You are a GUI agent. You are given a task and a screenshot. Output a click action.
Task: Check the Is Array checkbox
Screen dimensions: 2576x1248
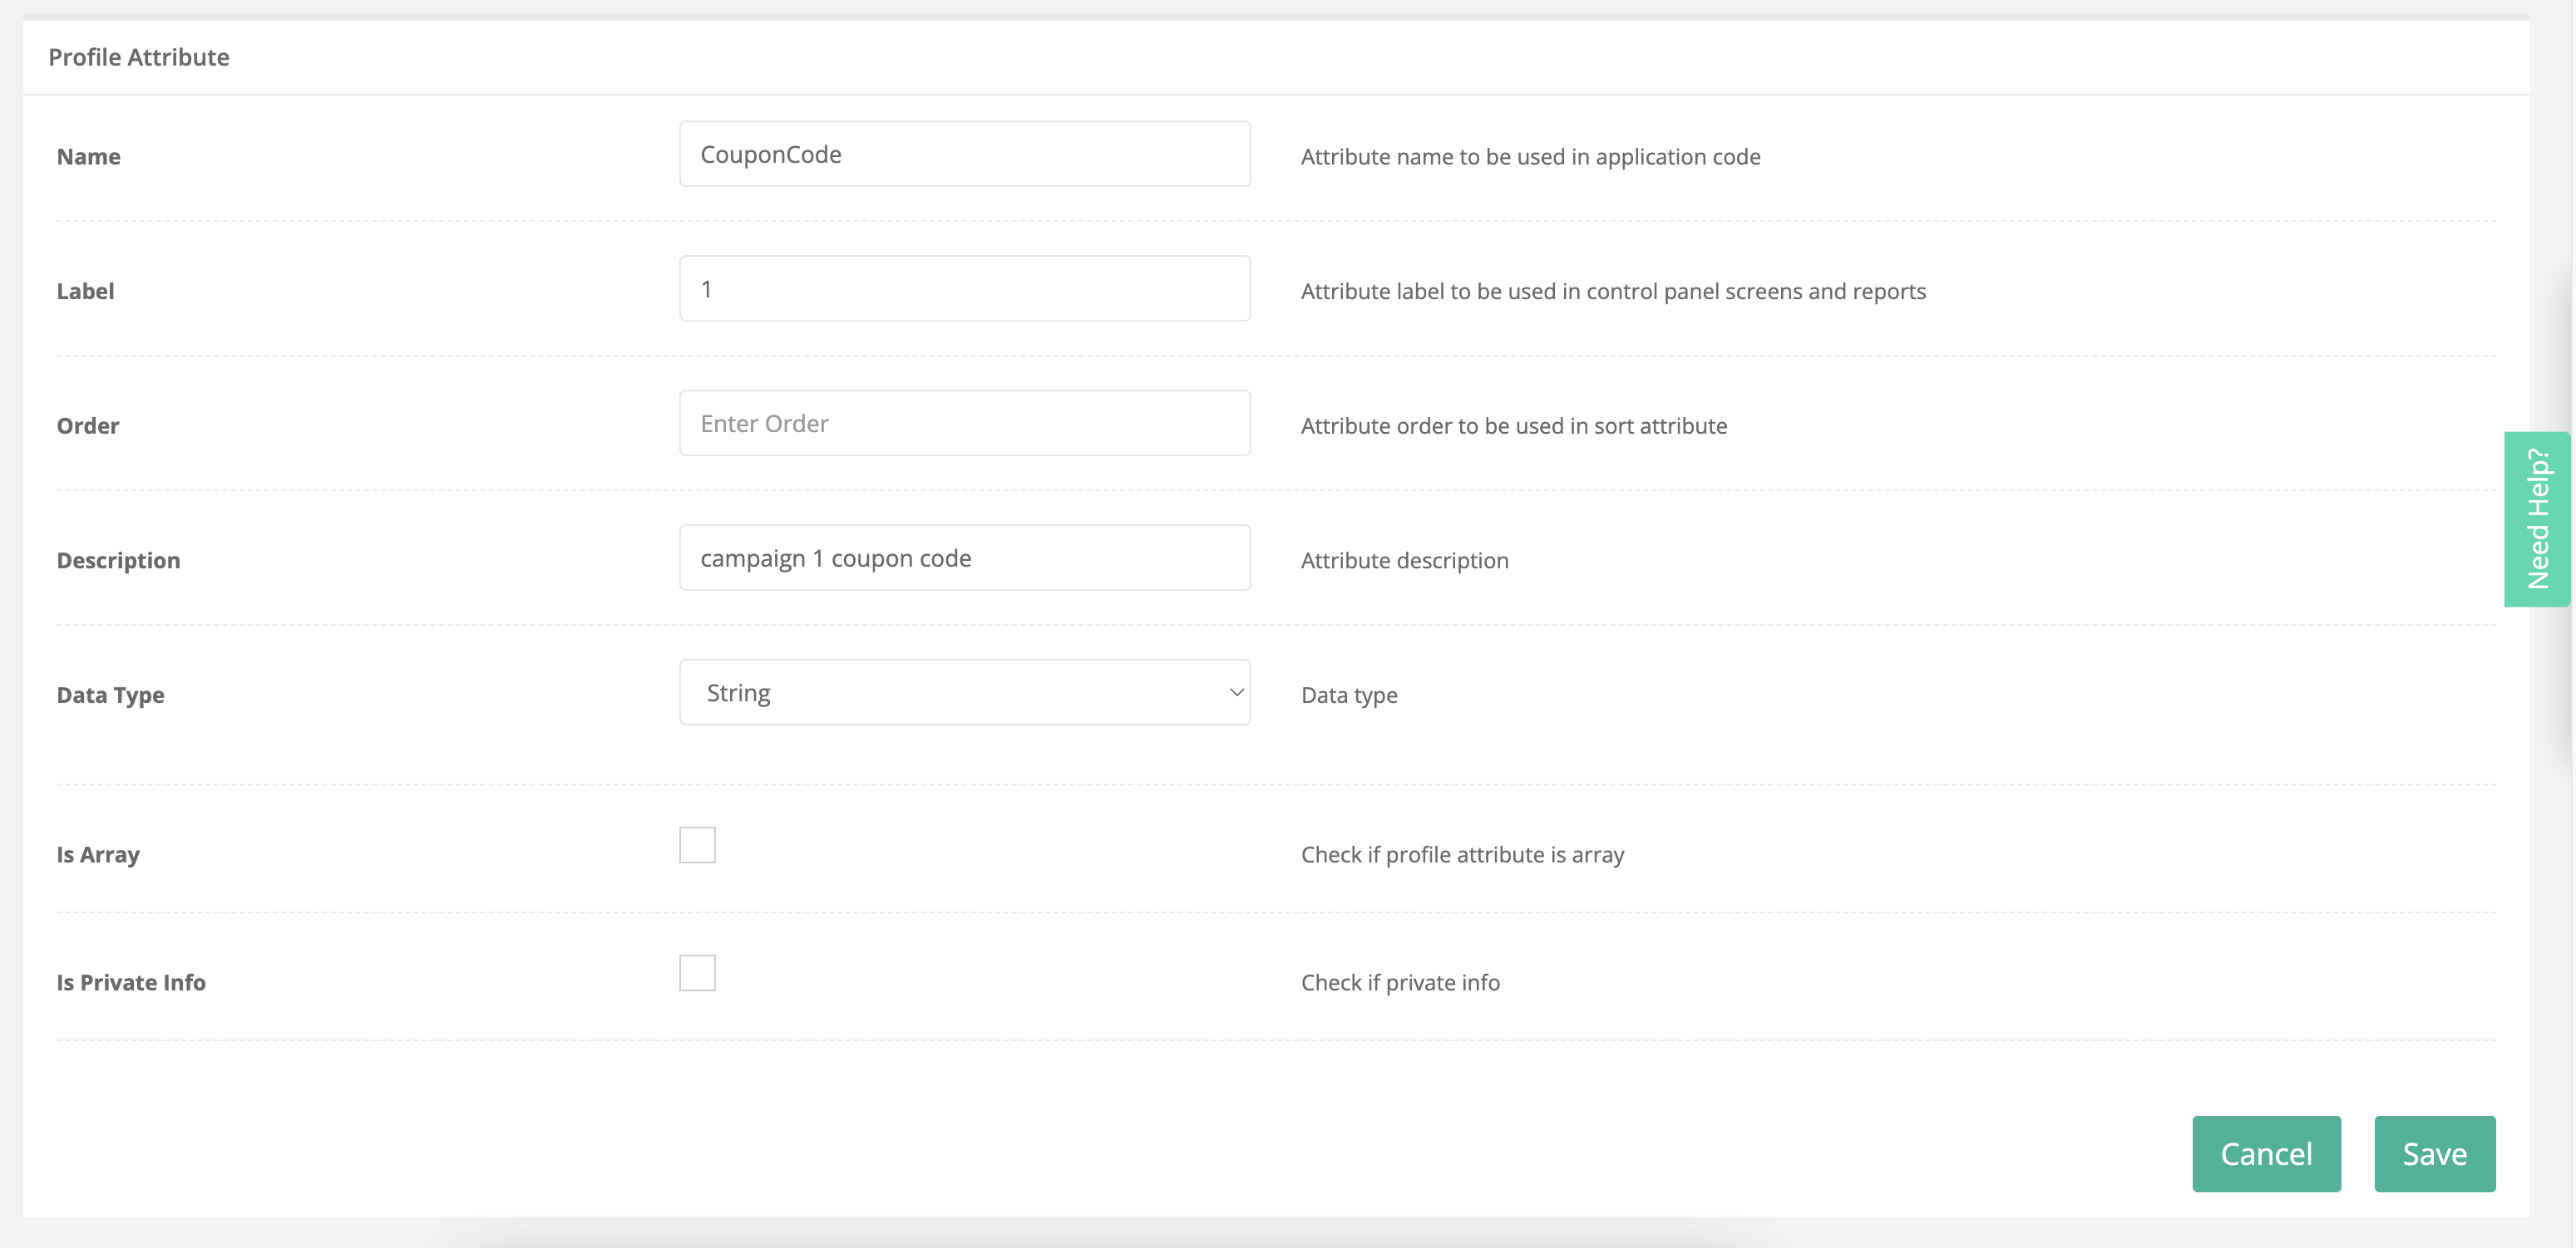[x=697, y=845]
